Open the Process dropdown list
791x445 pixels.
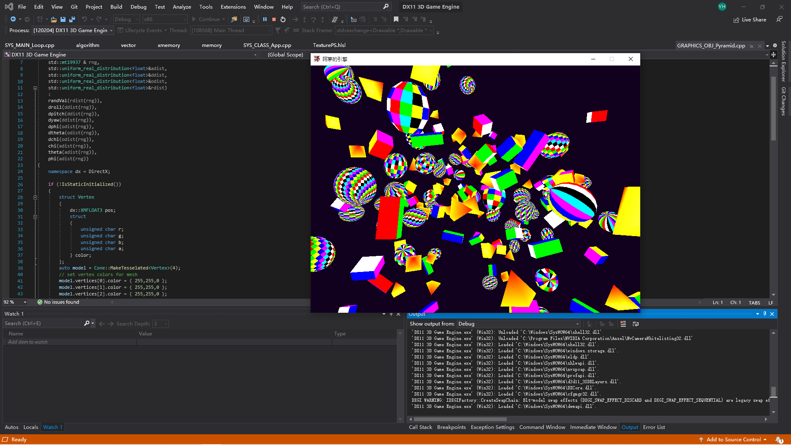[x=111, y=30]
